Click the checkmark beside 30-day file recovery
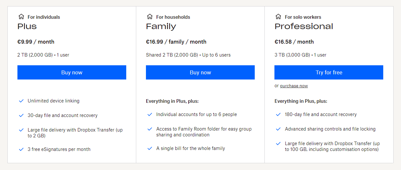This screenshot has height=170, width=401. pyautogui.click(x=21, y=115)
